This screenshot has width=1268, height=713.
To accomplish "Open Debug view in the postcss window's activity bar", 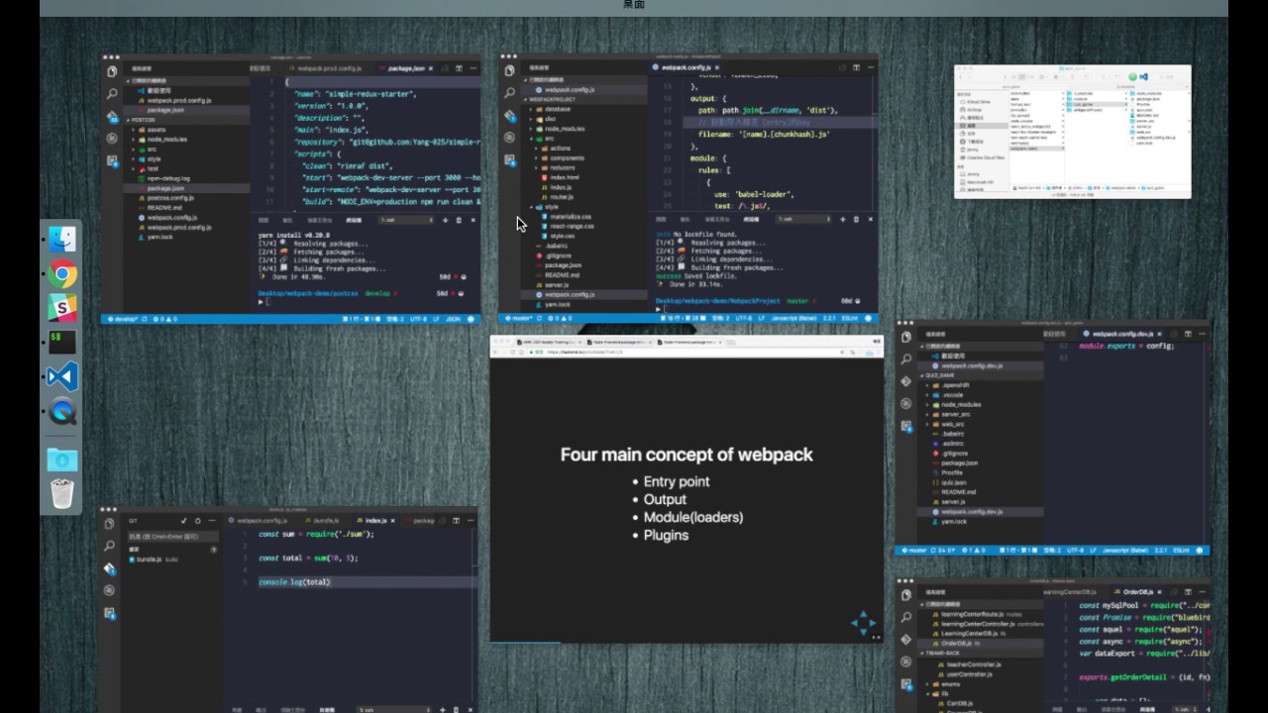I will click(x=112, y=138).
